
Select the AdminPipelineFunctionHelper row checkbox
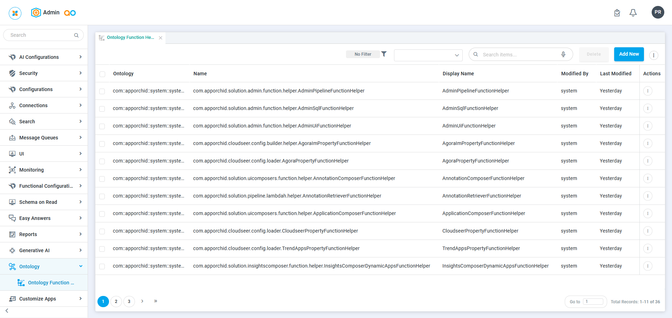click(102, 91)
